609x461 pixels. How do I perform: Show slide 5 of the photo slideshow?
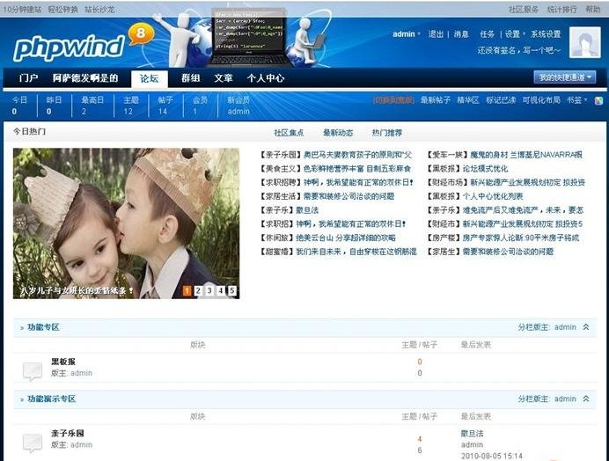click(x=231, y=290)
